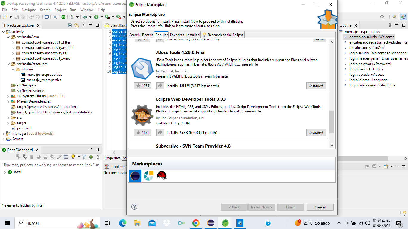Viewport: 408px width, 229px height.
Task: Expand the manager project node
Action: point(4,134)
